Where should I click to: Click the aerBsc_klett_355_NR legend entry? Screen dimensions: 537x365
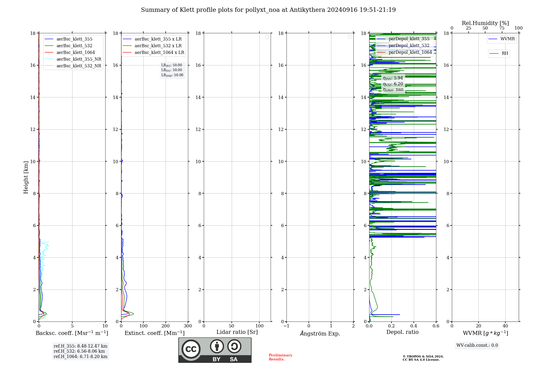(x=73, y=59)
